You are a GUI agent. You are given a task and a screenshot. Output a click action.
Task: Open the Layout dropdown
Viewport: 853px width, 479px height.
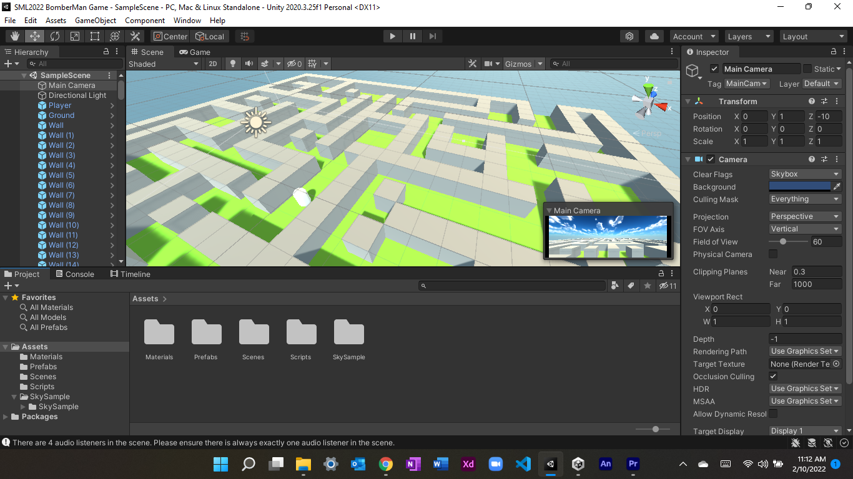813,36
